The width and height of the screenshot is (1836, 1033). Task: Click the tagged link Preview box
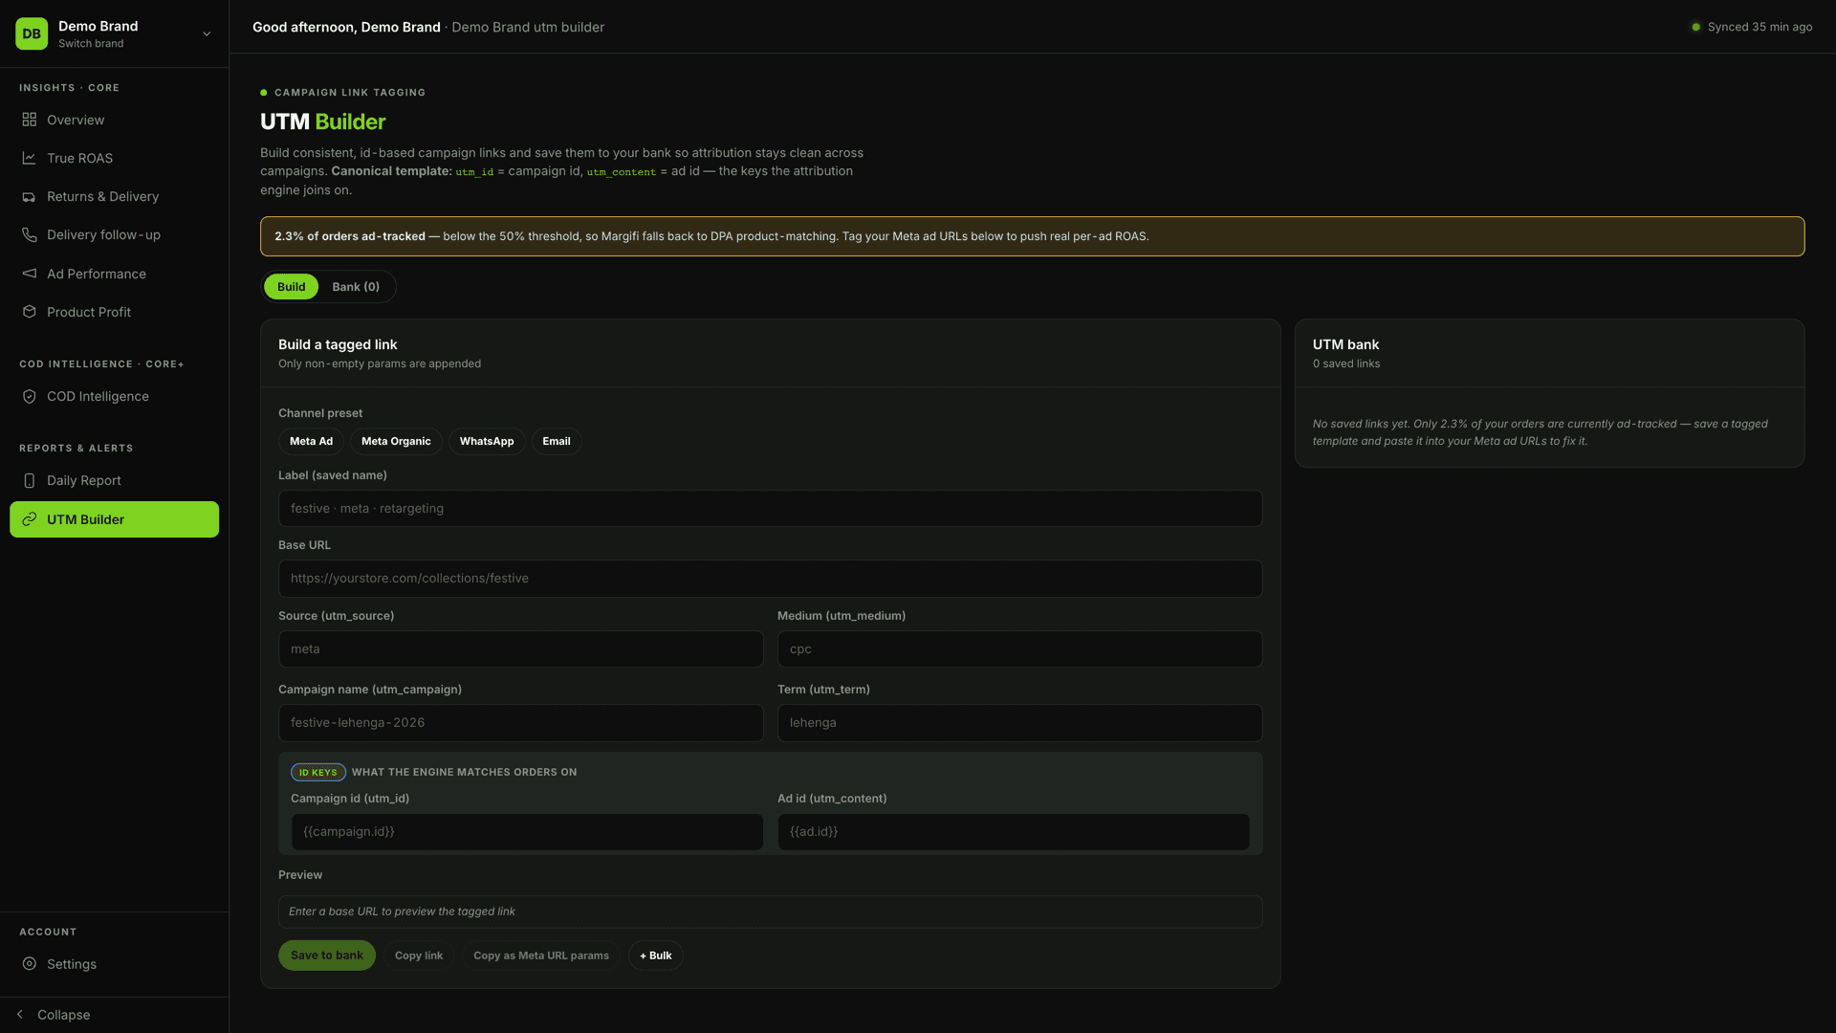click(770, 912)
